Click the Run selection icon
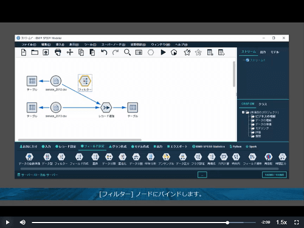304x228 pixels. coord(174,52)
